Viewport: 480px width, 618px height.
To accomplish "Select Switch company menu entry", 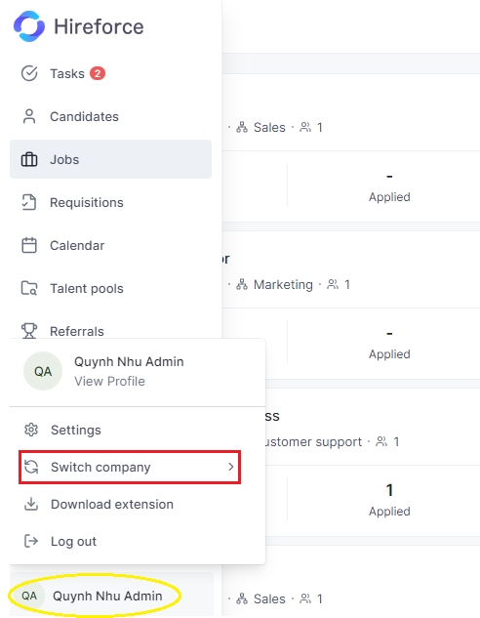I will pyautogui.click(x=130, y=467).
